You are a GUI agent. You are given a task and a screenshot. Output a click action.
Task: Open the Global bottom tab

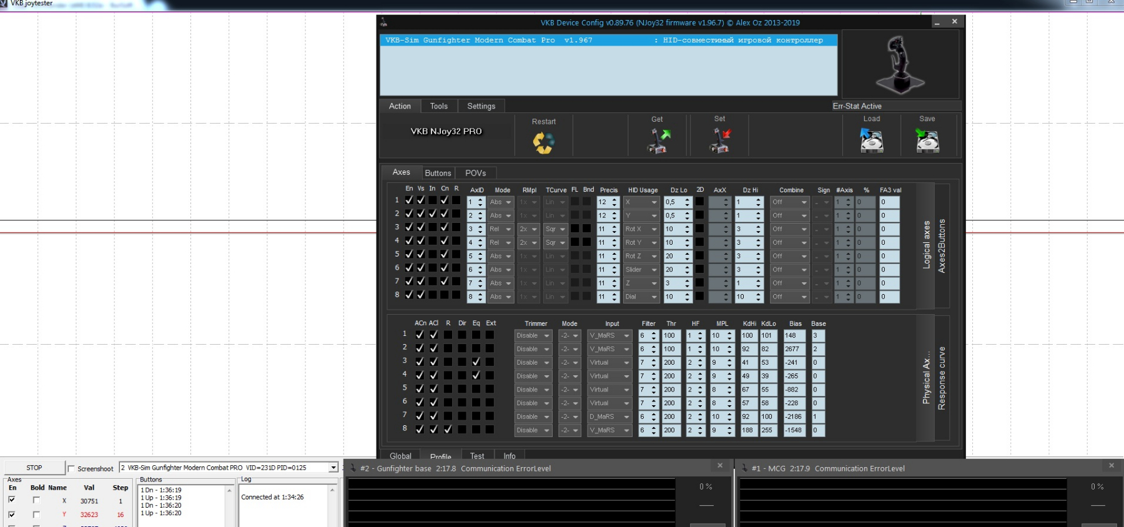tap(400, 456)
